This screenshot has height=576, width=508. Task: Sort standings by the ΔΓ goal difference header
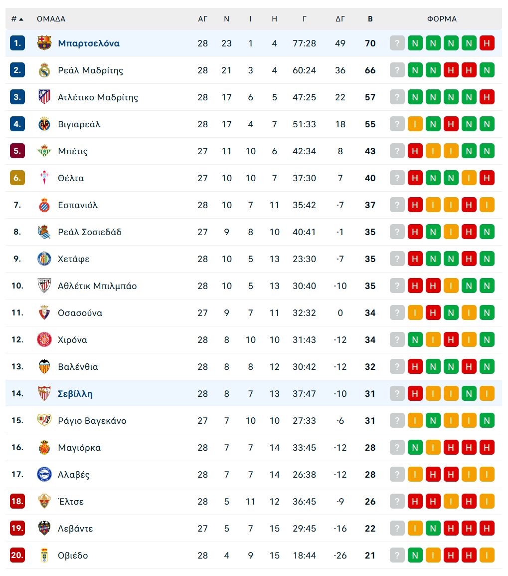coord(340,19)
